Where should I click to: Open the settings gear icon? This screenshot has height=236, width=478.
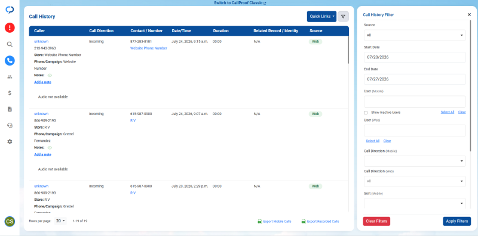[10, 141]
